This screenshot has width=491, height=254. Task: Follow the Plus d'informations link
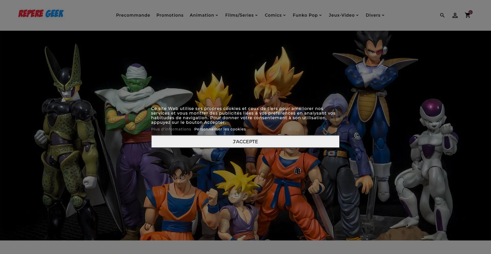pos(171,129)
